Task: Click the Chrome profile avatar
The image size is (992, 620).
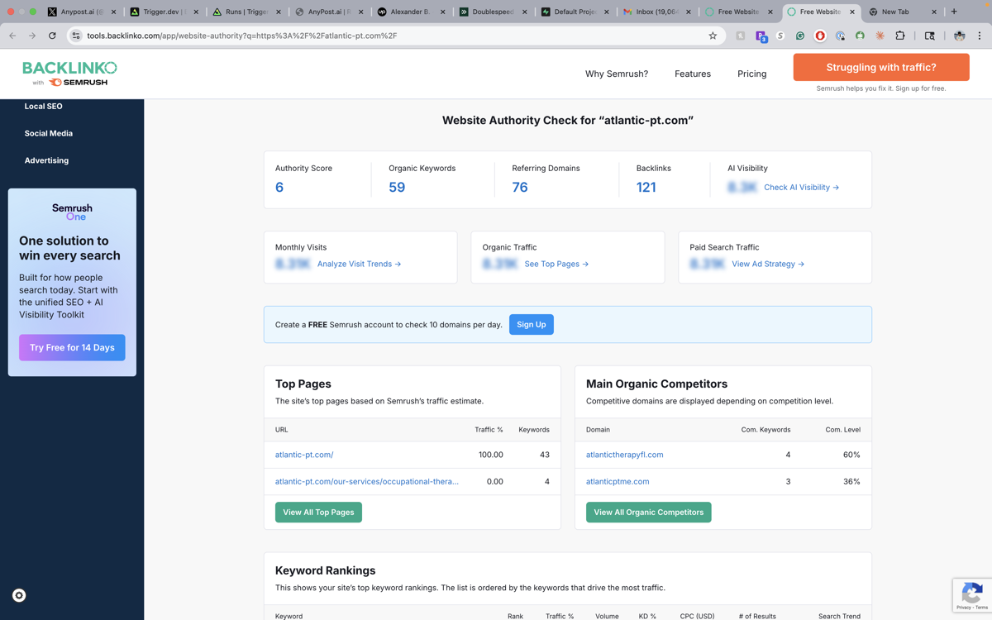Action: point(959,36)
